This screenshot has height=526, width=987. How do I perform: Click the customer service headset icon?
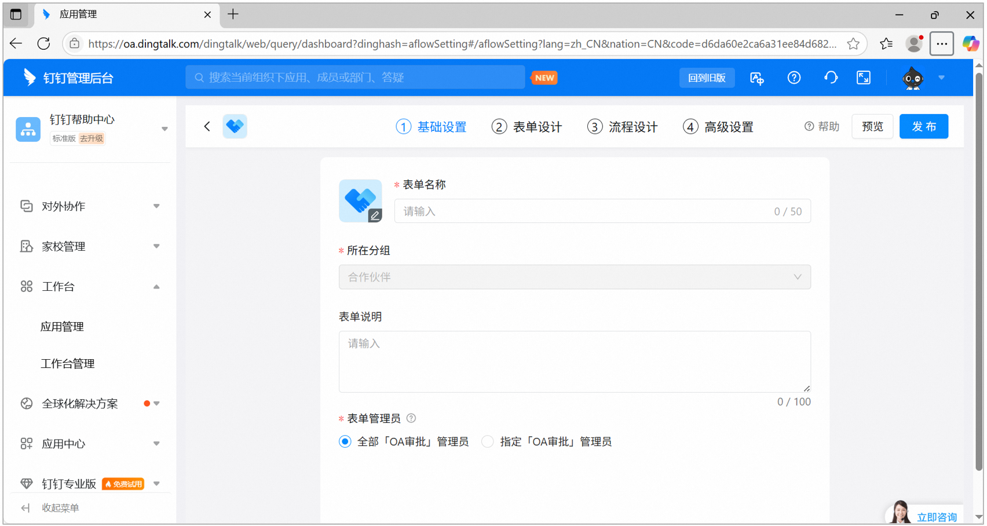tap(831, 78)
